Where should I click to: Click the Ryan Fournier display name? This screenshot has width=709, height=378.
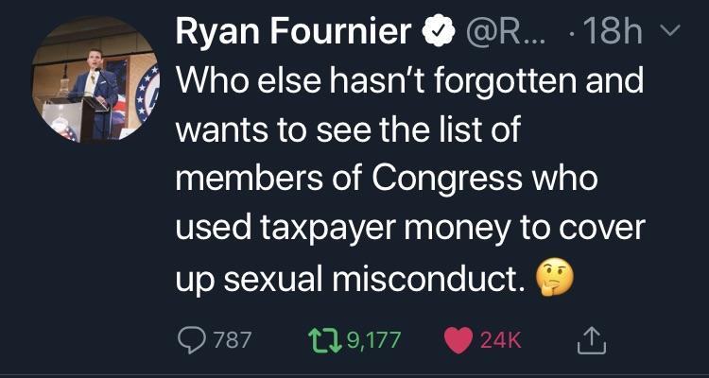[295, 32]
